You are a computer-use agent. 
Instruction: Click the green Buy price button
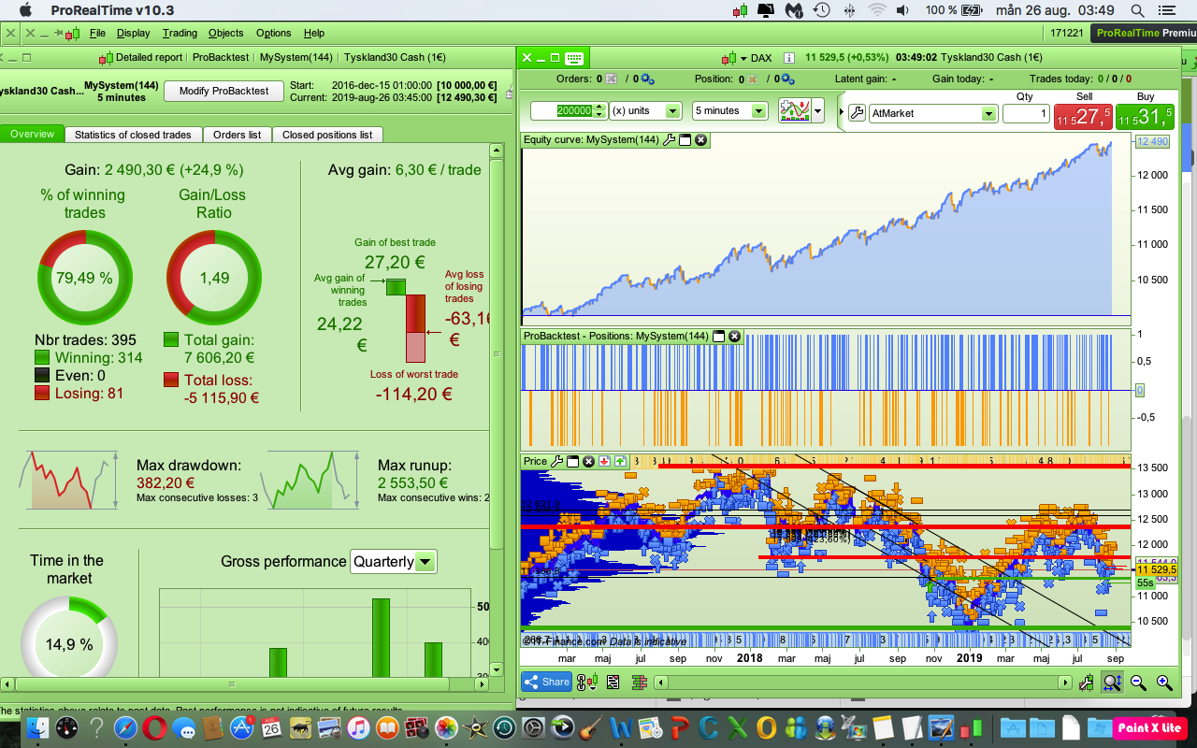(x=1146, y=117)
